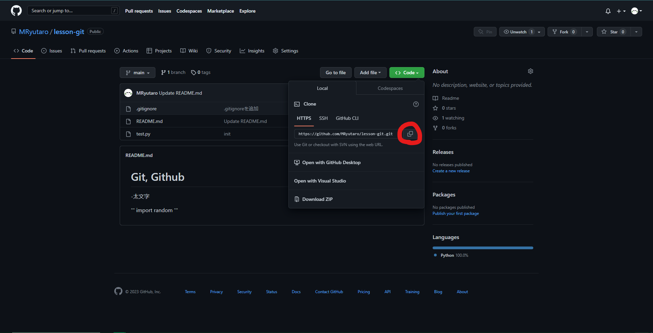The height and width of the screenshot is (333, 653).
Task: Click the Go to file button
Action: pyautogui.click(x=335, y=72)
